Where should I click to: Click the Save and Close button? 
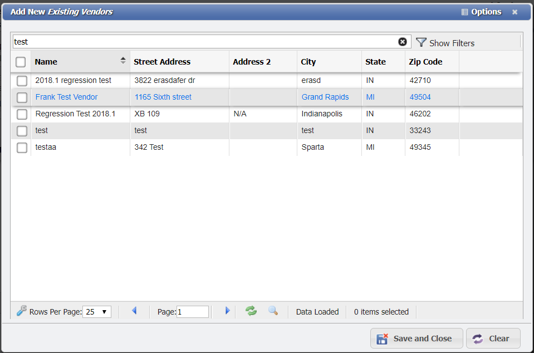tap(416, 338)
